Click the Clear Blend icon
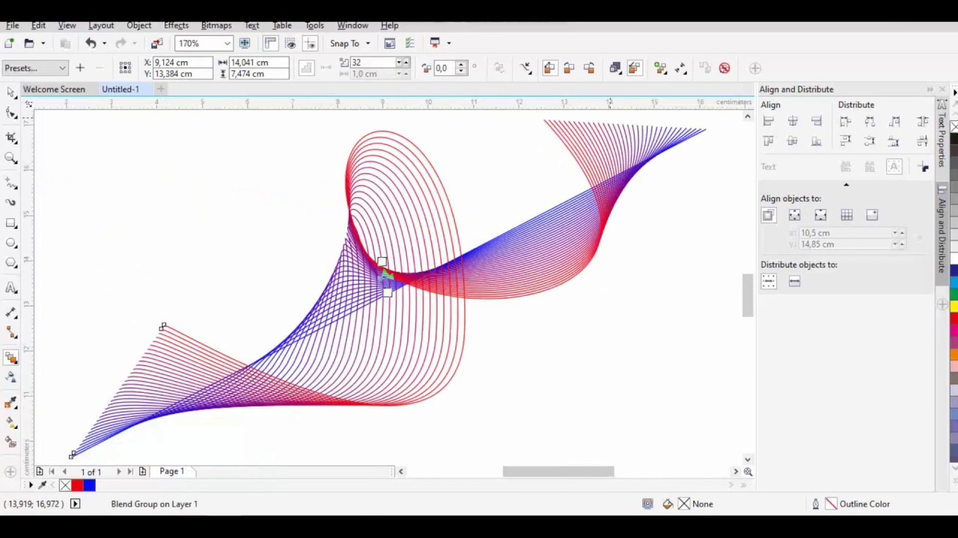958x538 pixels. pos(724,68)
